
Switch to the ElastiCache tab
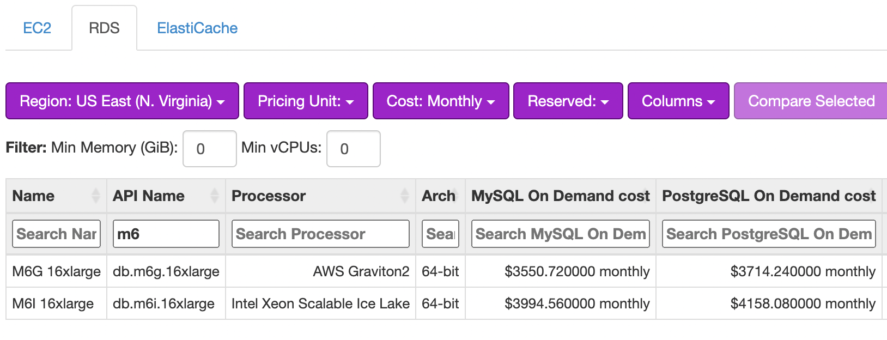pos(197,28)
